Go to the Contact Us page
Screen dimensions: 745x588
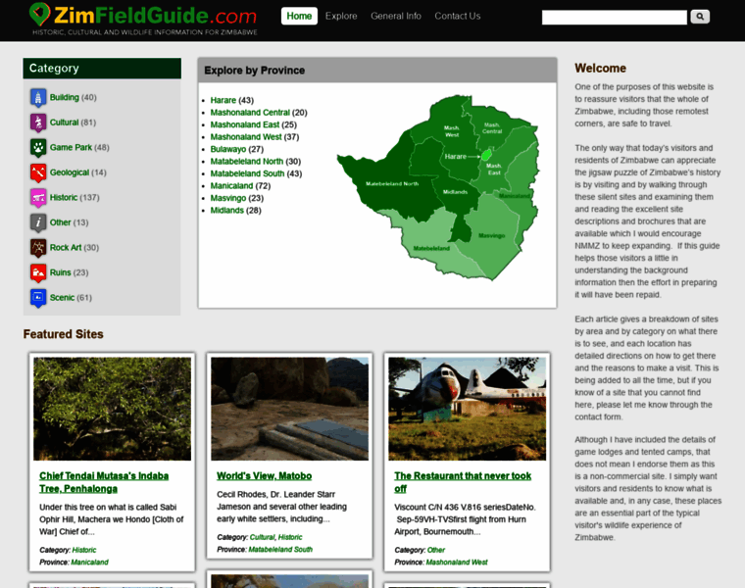click(x=457, y=16)
